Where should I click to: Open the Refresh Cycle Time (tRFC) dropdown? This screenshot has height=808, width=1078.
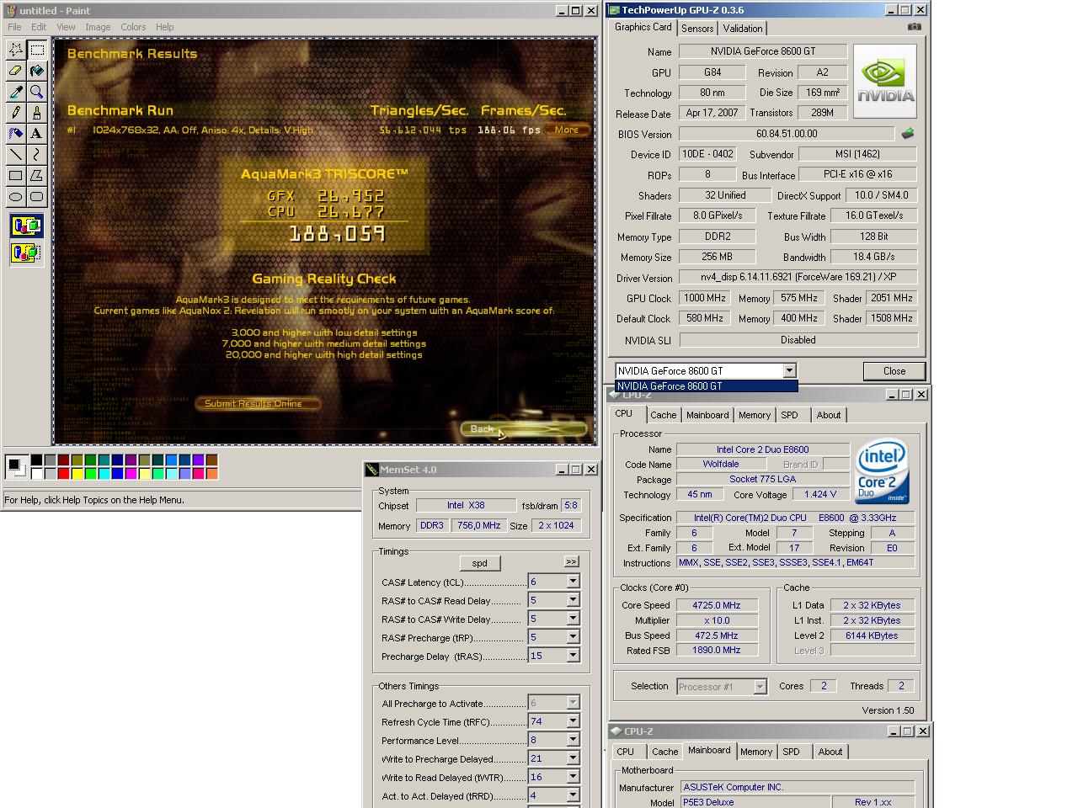click(573, 721)
